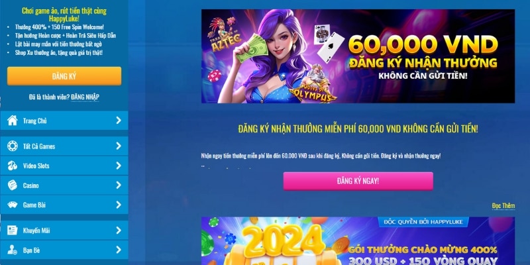The height and width of the screenshot is (265, 530).
Task: Click the friends icon beside Bạn Bè
Action: tap(13, 250)
